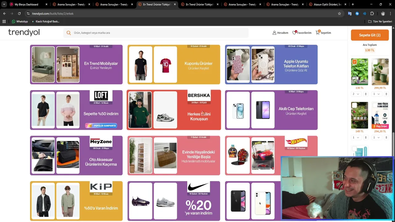The image size is (395, 222).
Task: Open Favorilerim favorites
Action: pos(302,33)
